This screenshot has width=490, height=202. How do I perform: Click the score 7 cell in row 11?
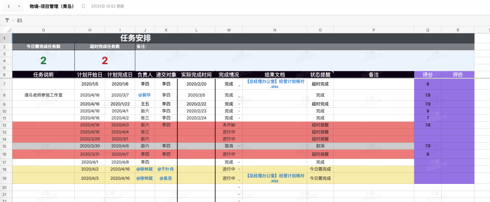click(427, 118)
